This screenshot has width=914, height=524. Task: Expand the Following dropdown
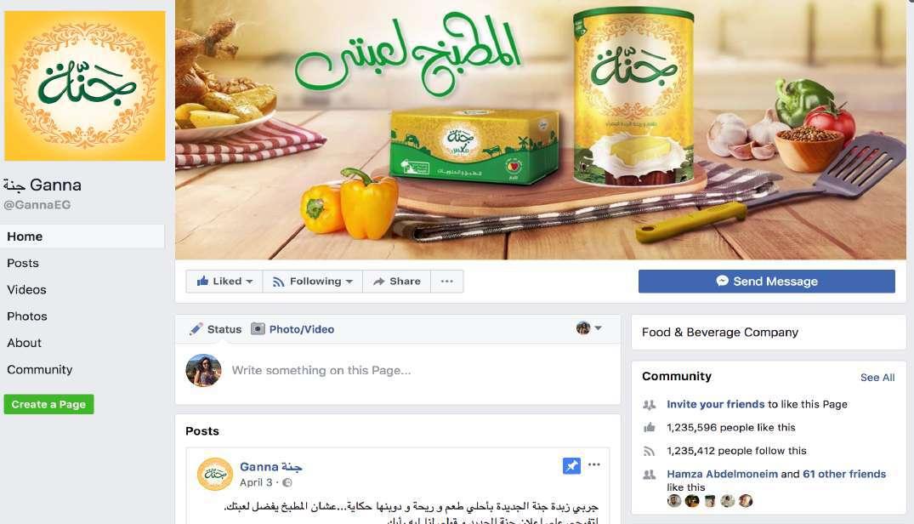[313, 281]
